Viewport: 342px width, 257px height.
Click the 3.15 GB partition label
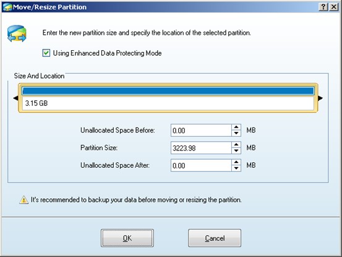click(36, 103)
